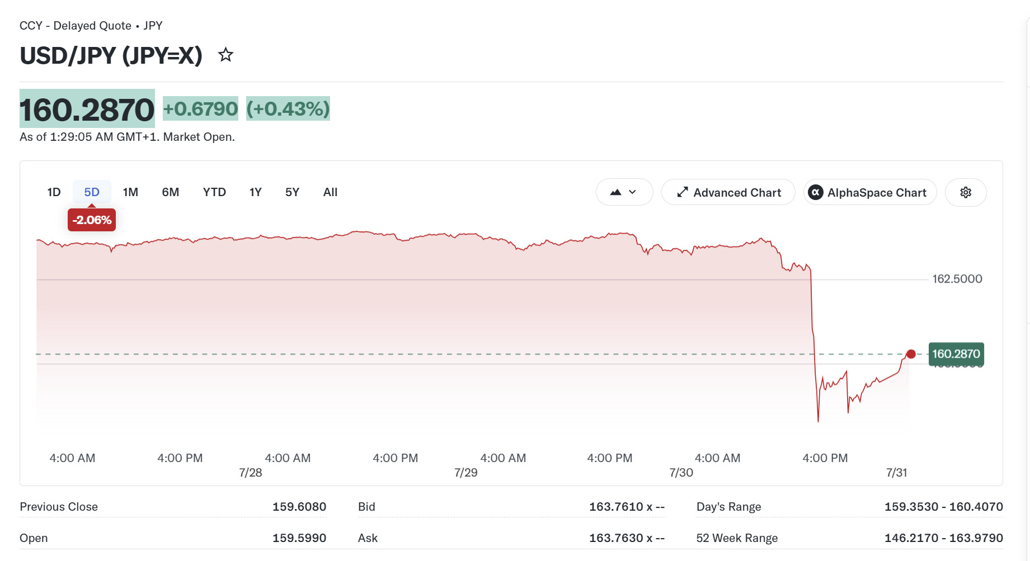Select the 5D time range
The height and width of the screenshot is (561, 1030).
tap(92, 192)
